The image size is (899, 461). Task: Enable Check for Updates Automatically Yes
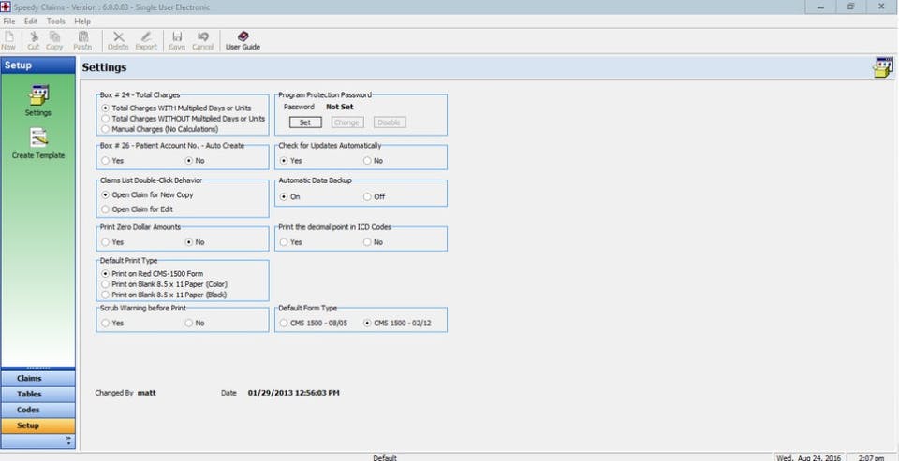[x=283, y=160]
